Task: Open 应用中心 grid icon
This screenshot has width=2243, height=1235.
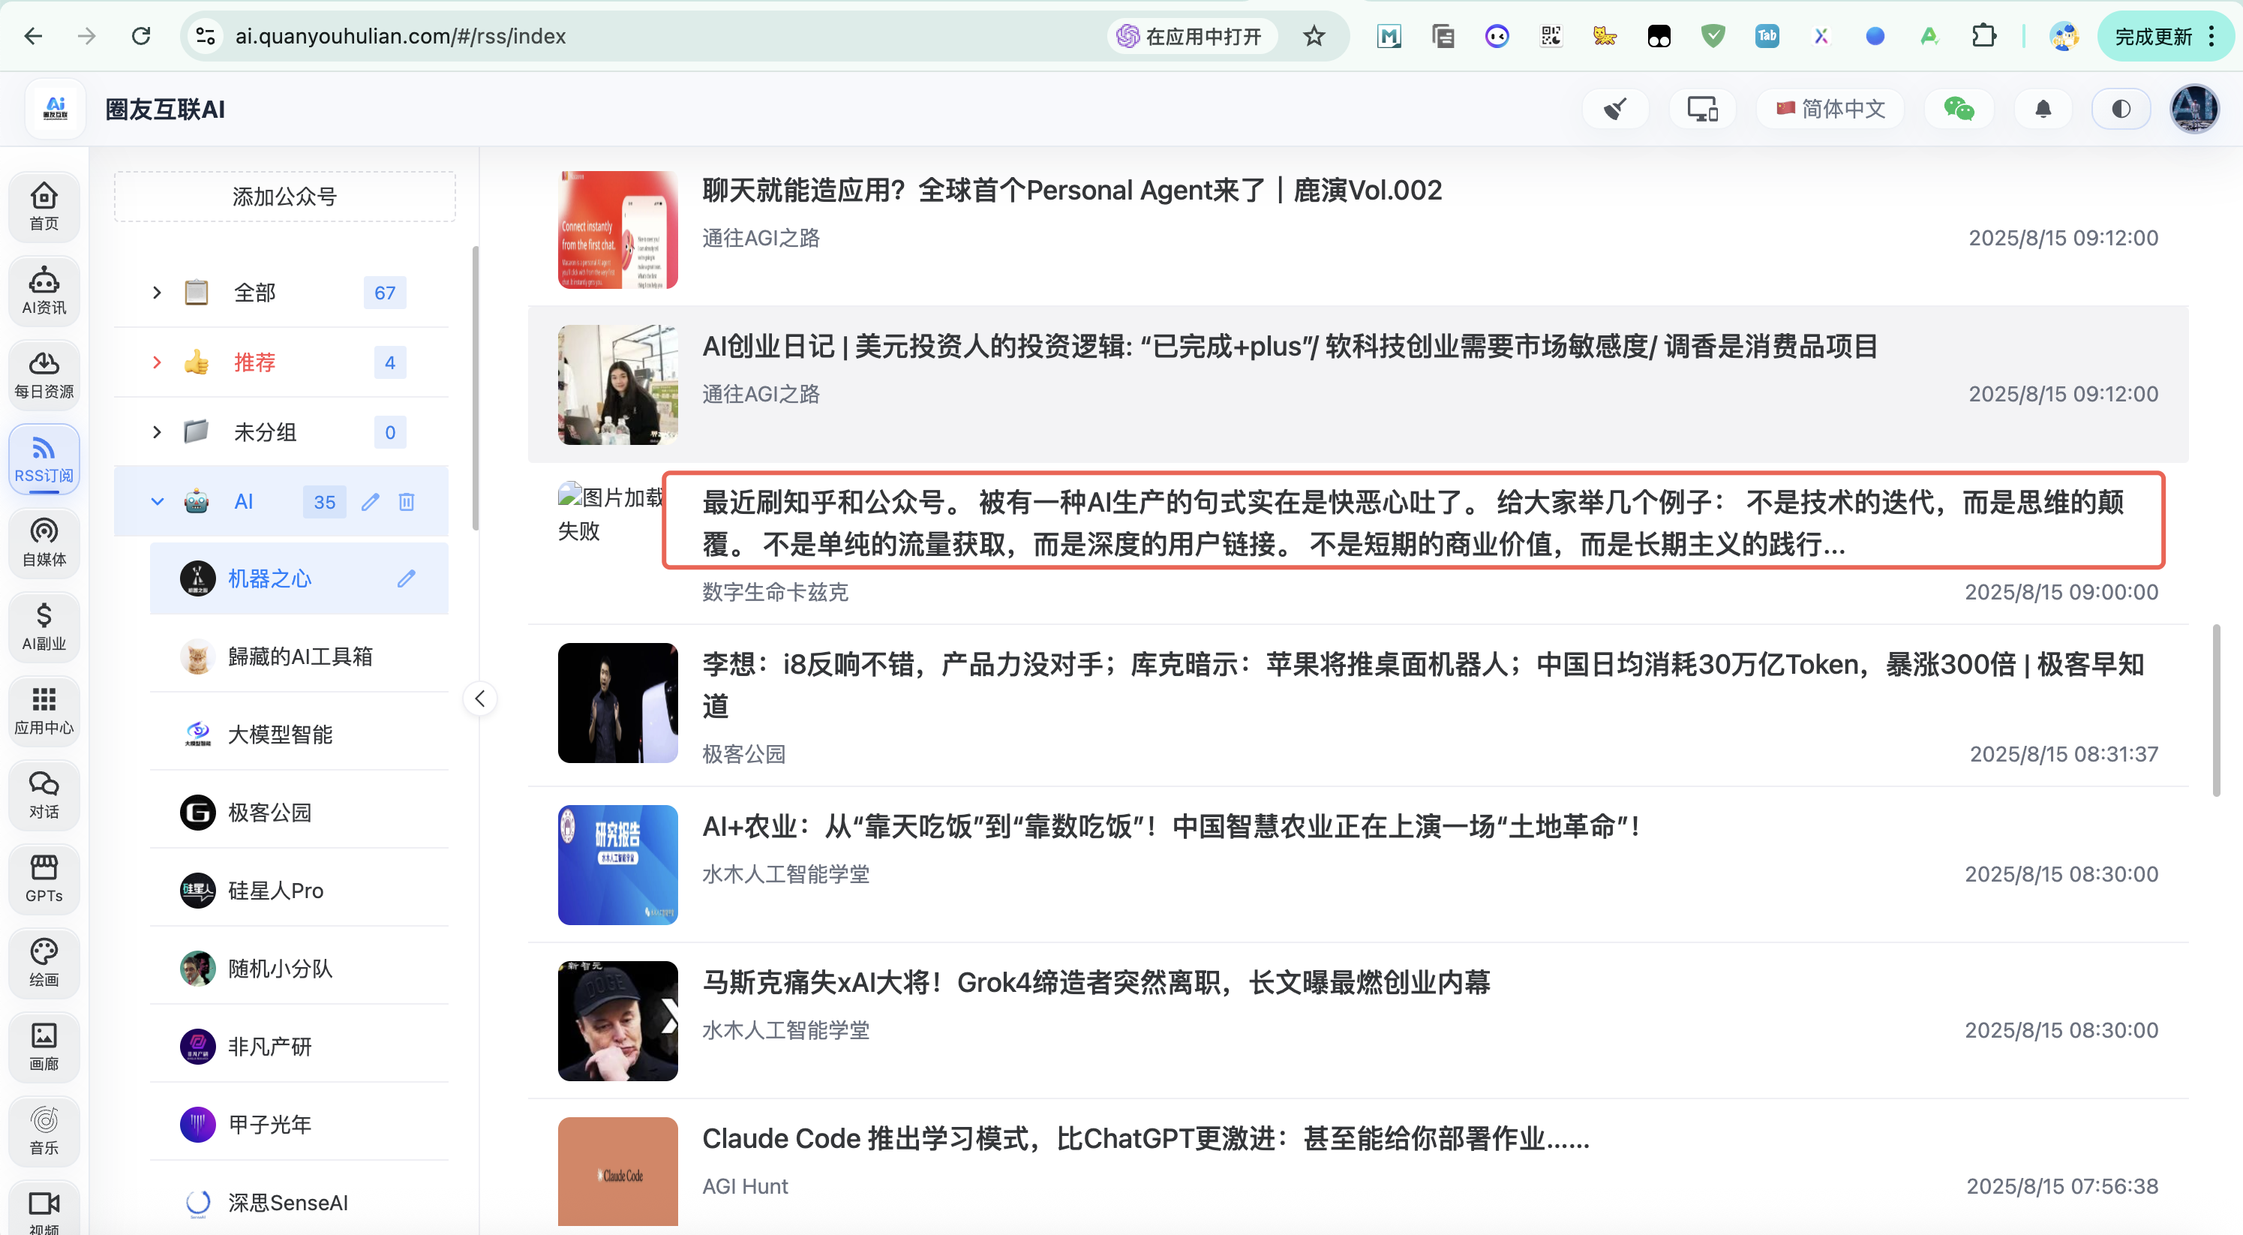Action: coord(44,711)
